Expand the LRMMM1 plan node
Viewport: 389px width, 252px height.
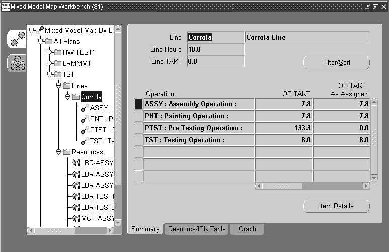49,63
